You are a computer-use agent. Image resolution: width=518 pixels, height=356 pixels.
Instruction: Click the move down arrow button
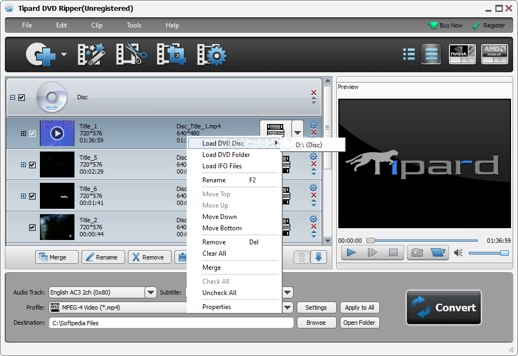pyautogui.click(x=318, y=257)
